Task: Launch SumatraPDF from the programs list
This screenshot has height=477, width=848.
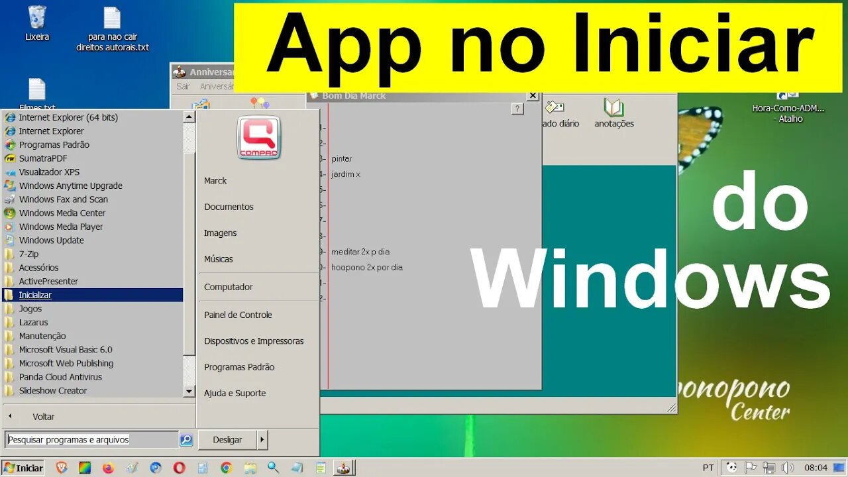Action: (92, 158)
